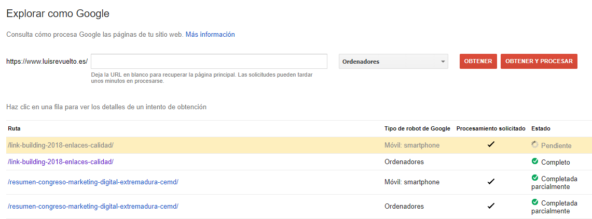Click green status icon in smartphone resumen-congreso row
The height and width of the screenshot is (219, 592).
point(535,178)
